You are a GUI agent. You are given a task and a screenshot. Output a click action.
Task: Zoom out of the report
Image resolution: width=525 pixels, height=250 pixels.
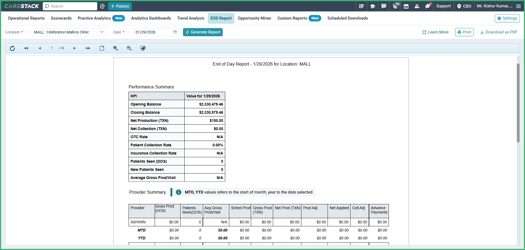click(129, 48)
